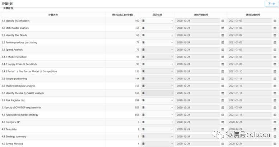This screenshot has width=279, height=147.
Task: Open start date calendar for 4.5 Saving Method
Action: pos(223,144)
